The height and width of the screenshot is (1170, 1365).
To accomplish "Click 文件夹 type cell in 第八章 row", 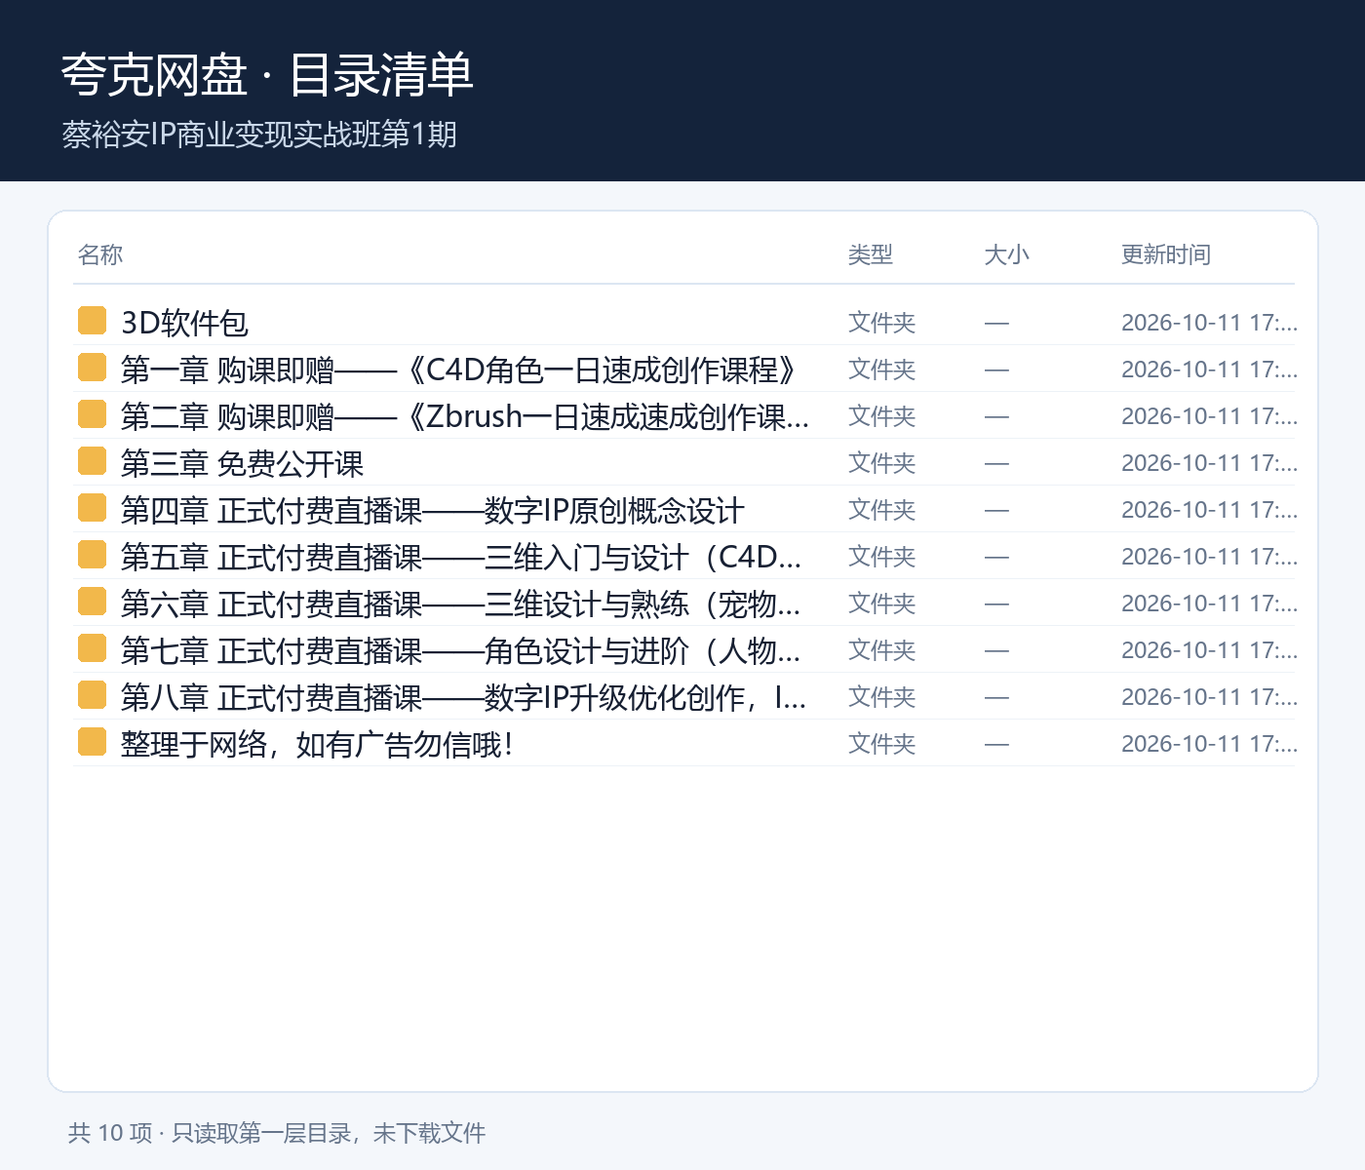I will pos(882,696).
